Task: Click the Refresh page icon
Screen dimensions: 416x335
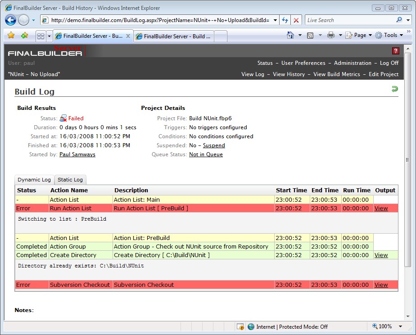Action: [285, 20]
